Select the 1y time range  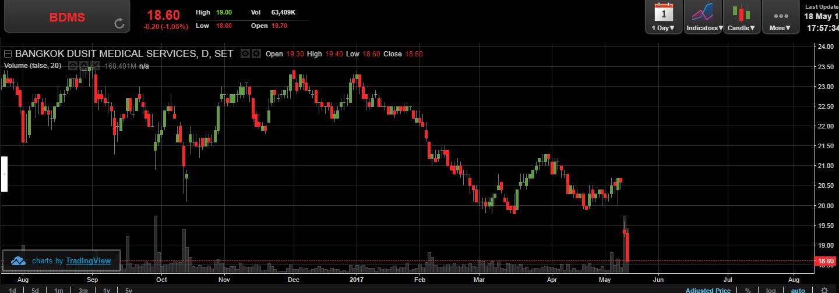pyautogui.click(x=107, y=290)
